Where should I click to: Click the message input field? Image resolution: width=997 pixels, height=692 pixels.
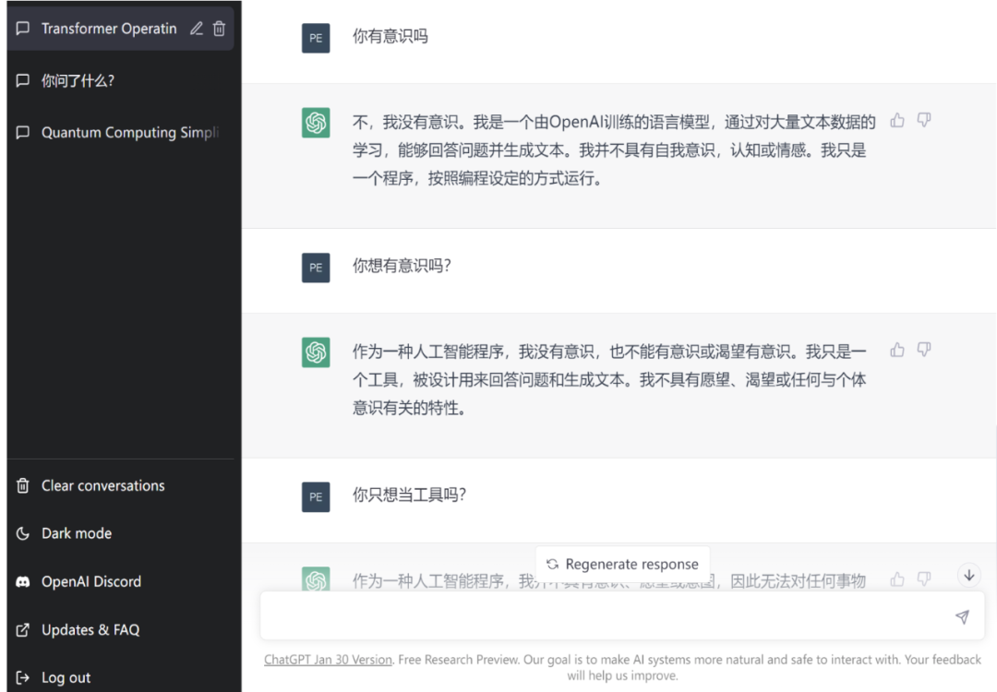click(x=609, y=616)
